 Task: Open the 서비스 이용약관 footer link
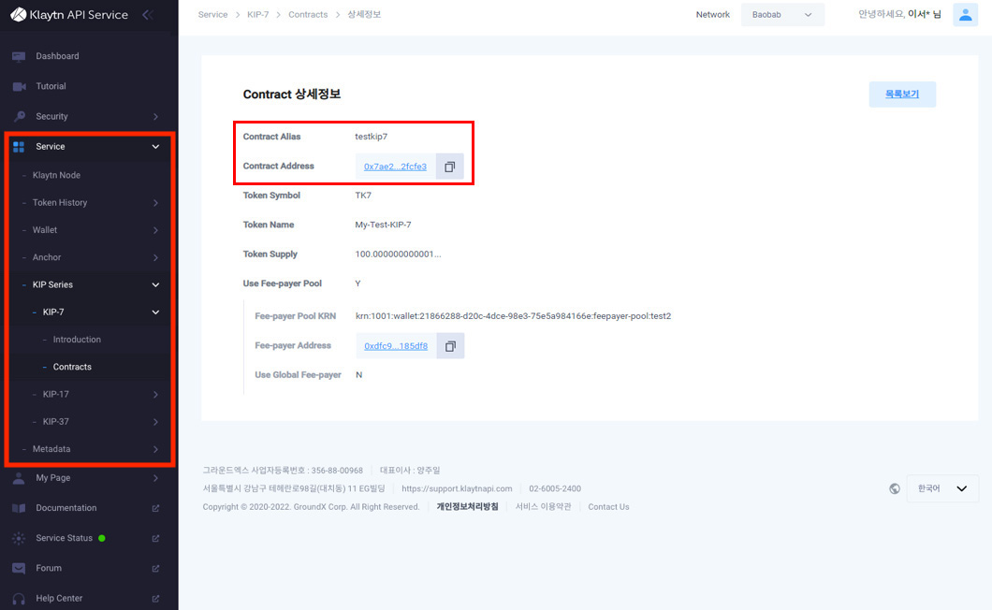(544, 507)
